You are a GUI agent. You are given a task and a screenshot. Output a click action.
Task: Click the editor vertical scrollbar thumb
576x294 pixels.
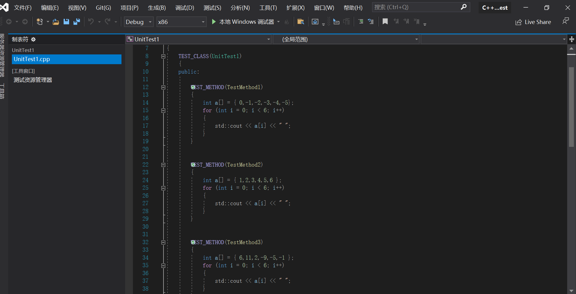click(571, 107)
